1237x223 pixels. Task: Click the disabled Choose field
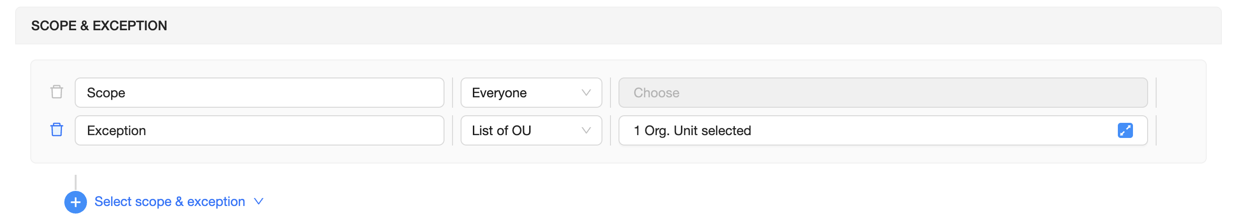coord(883,93)
